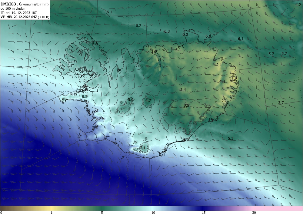Image resolution: width=303 pixels, height=215 pixels.
Task: Click the 3.5 value on Vatnajökull
Action: tap(186, 105)
